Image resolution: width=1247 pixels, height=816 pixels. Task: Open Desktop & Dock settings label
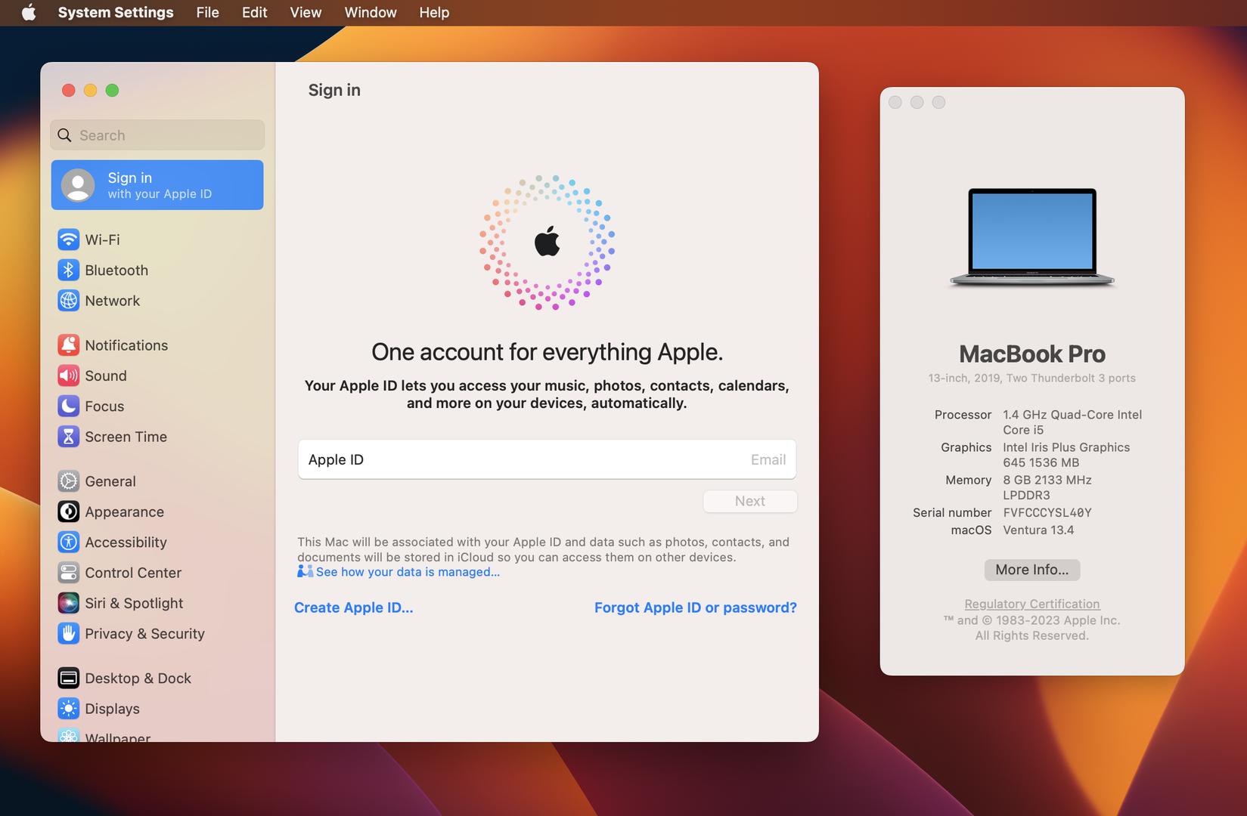coord(138,678)
